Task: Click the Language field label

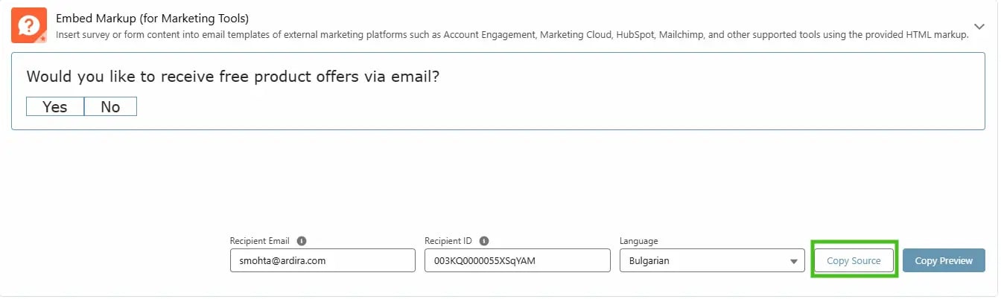Action: click(x=638, y=241)
